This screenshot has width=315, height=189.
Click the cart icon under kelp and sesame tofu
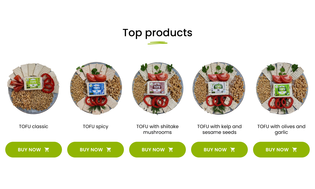(233, 150)
